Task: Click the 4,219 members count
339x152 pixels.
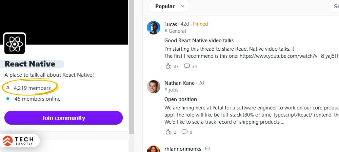Action: point(32,88)
